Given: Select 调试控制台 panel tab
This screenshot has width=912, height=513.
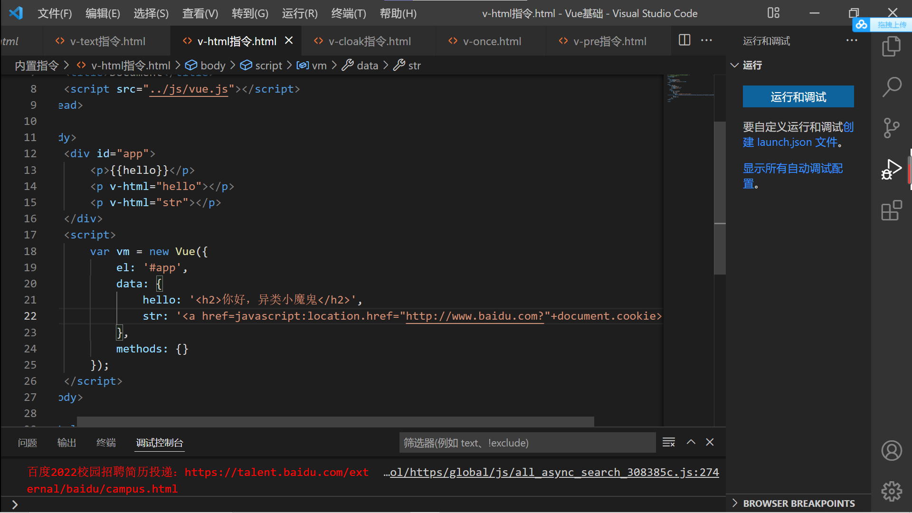Looking at the screenshot, I should (159, 443).
